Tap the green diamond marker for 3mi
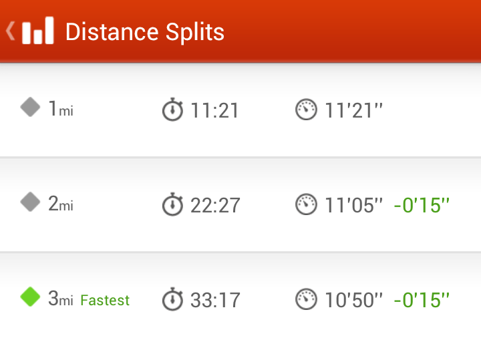Viewport: 481px width, 344px height. click(30, 297)
